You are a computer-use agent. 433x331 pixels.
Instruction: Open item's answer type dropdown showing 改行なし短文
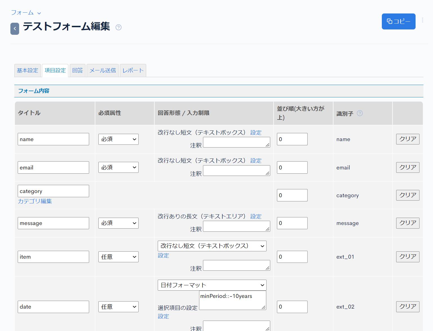tap(212, 246)
